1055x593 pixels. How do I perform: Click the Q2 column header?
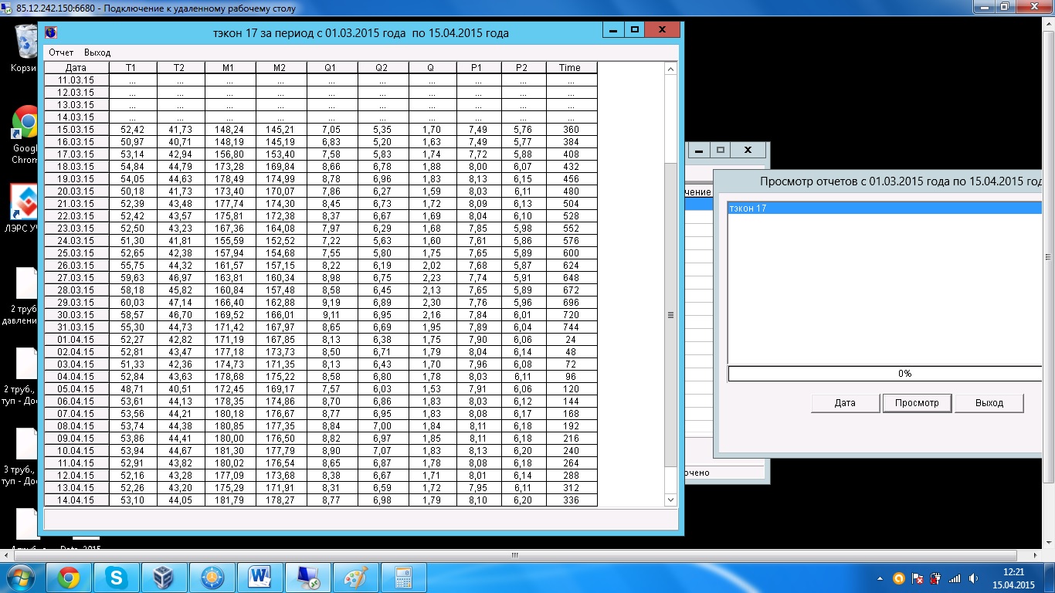click(x=382, y=68)
